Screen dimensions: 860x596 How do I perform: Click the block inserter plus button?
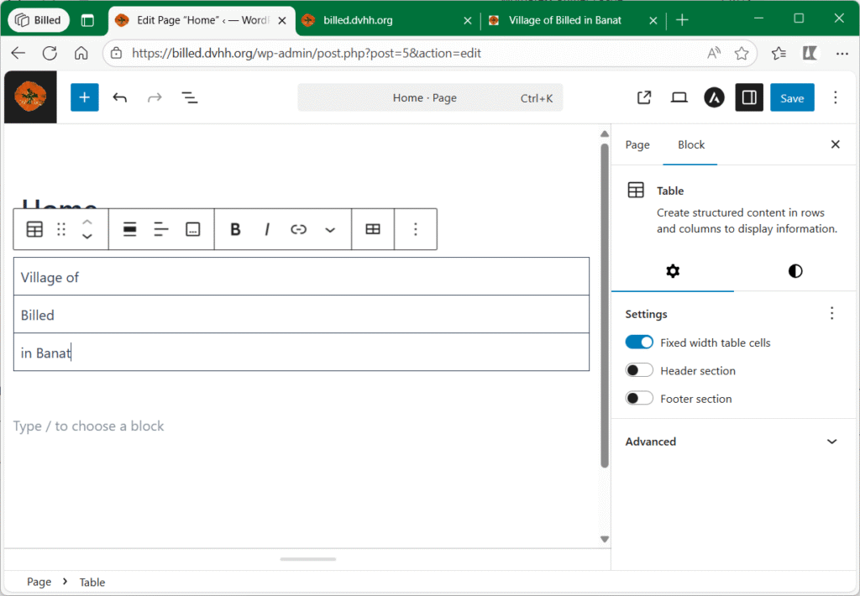tap(84, 98)
